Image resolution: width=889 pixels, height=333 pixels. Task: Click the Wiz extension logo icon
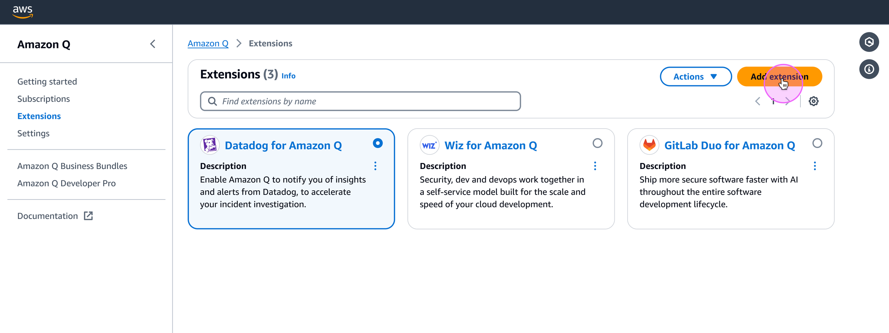click(x=429, y=145)
